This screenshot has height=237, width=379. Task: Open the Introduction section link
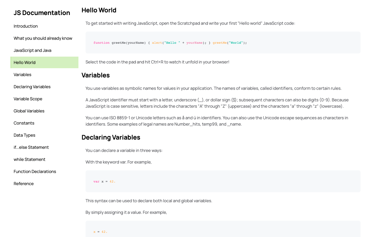(x=26, y=26)
